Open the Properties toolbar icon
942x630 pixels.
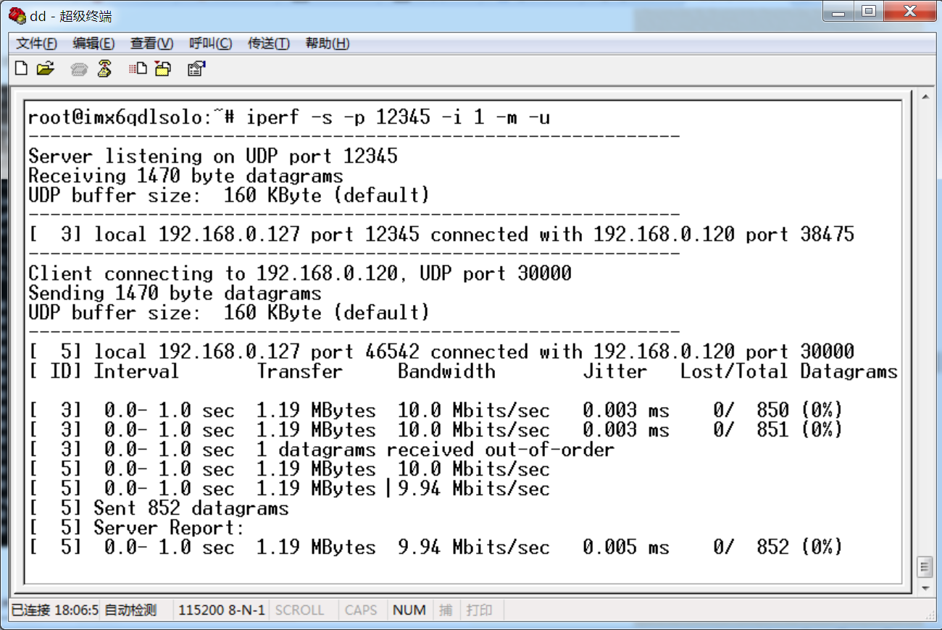pos(196,69)
